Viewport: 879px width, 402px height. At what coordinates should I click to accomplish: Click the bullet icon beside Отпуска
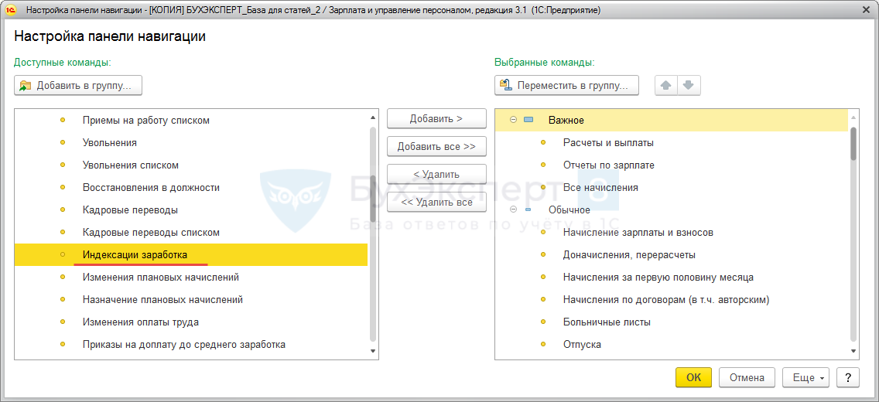tap(543, 345)
